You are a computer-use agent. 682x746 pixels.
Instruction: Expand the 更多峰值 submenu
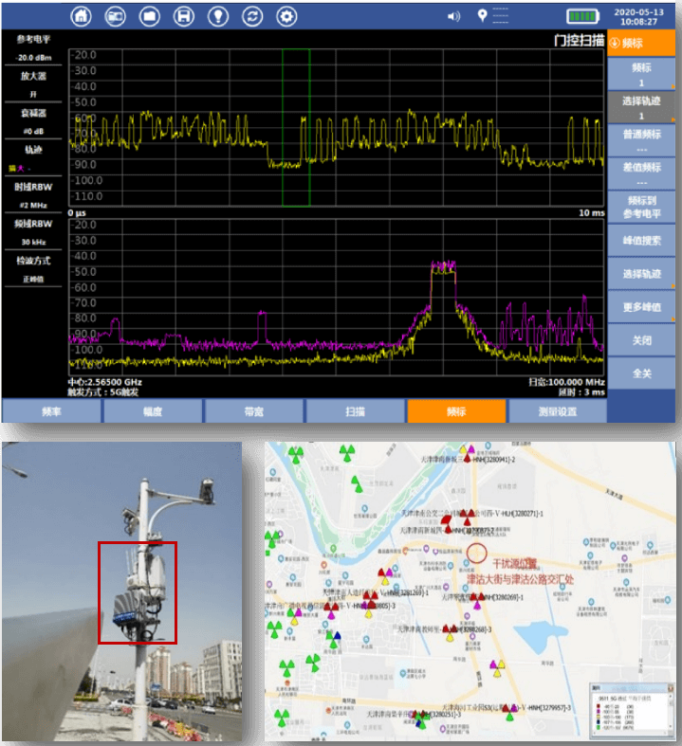coord(642,306)
